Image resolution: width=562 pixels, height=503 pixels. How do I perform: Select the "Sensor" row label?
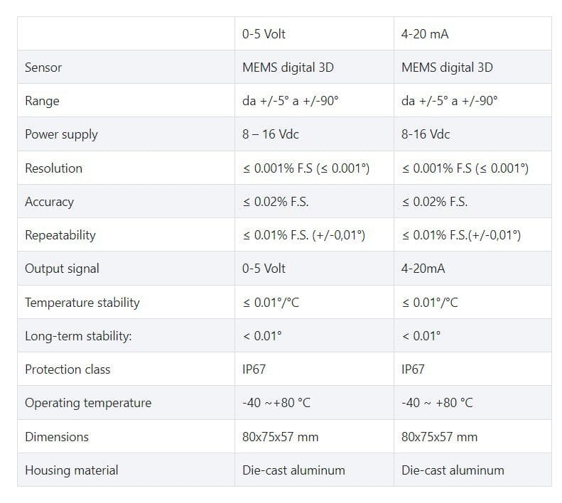point(43,67)
